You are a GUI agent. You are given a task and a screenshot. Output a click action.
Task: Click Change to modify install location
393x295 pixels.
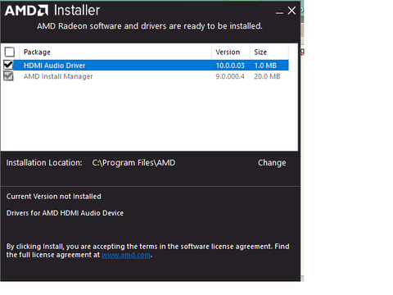272,163
